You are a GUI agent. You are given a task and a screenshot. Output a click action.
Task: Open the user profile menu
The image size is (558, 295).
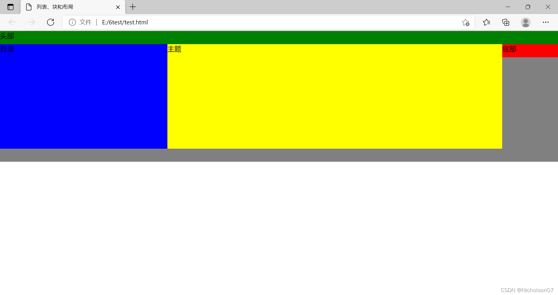525,22
